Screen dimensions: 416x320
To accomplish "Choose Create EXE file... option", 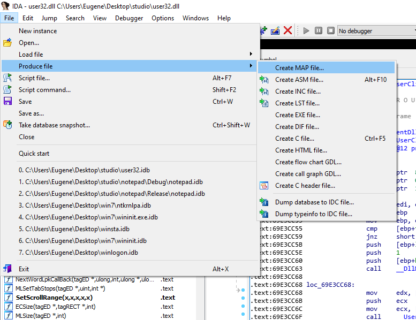I will point(327,115).
